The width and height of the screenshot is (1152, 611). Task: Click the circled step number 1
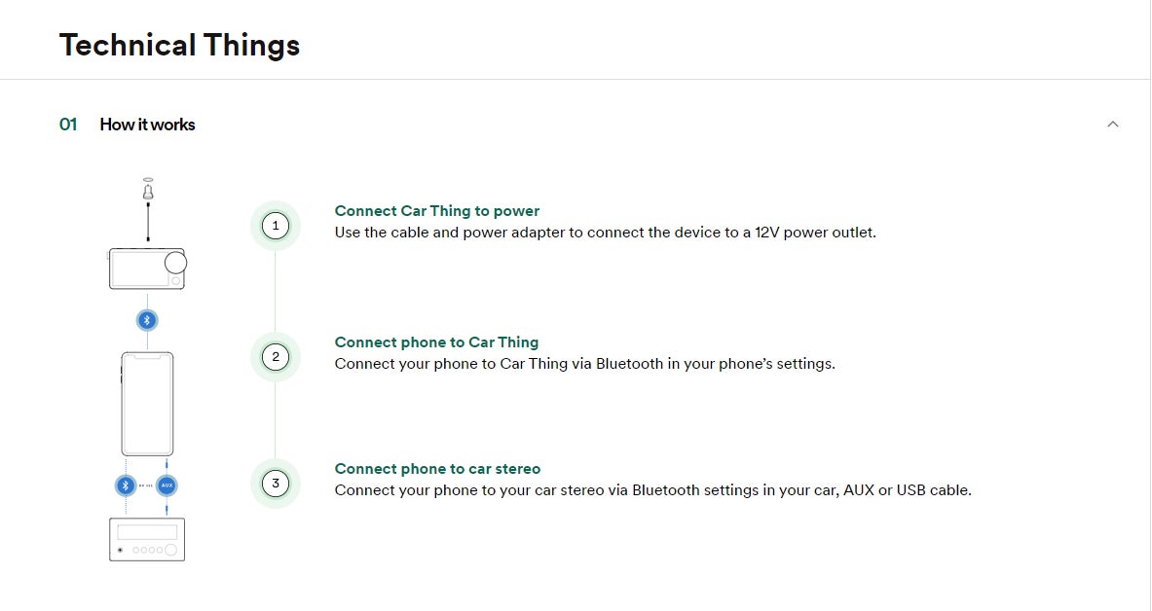pyautogui.click(x=276, y=226)
